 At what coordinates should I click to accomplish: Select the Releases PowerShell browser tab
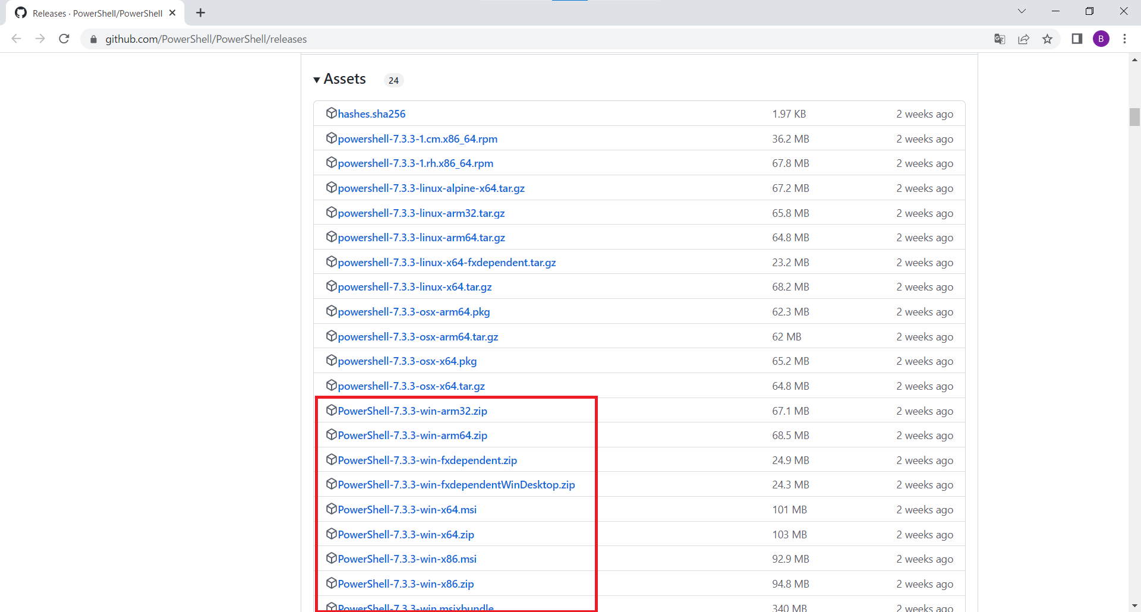(95, 13)
